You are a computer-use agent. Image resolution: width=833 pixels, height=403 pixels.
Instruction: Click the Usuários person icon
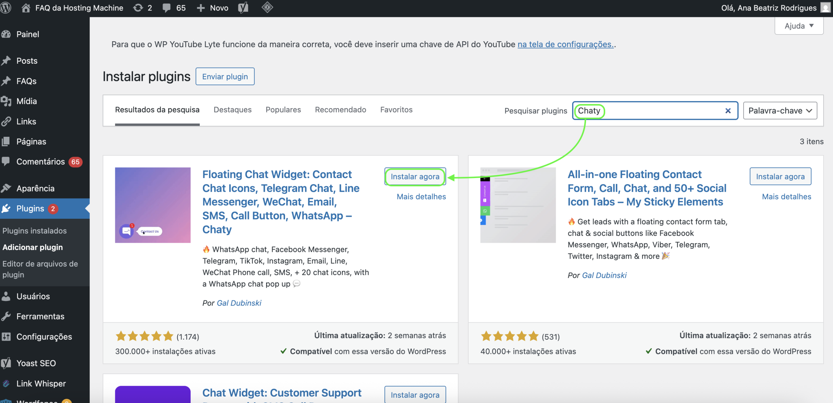(x=6, y=296)
